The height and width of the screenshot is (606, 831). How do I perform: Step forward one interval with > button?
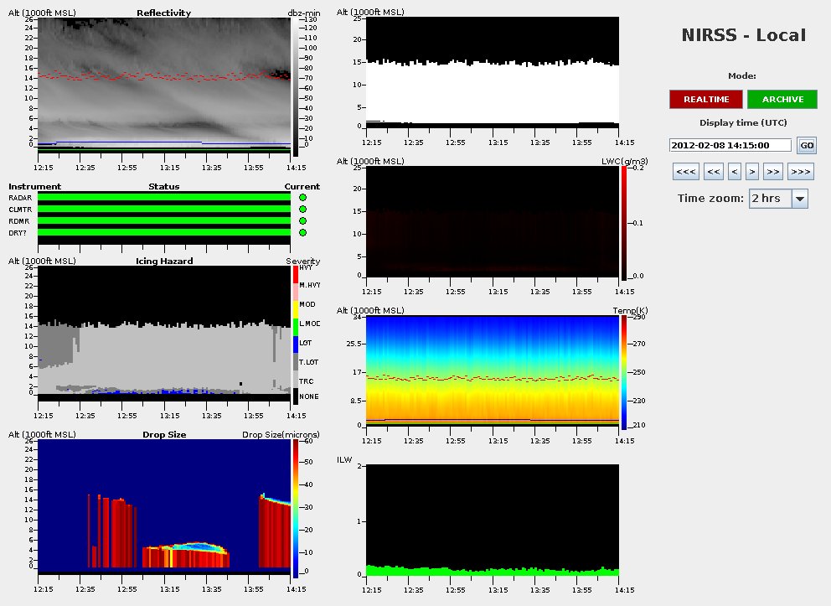pyautogui.click(x=752, y=172)
